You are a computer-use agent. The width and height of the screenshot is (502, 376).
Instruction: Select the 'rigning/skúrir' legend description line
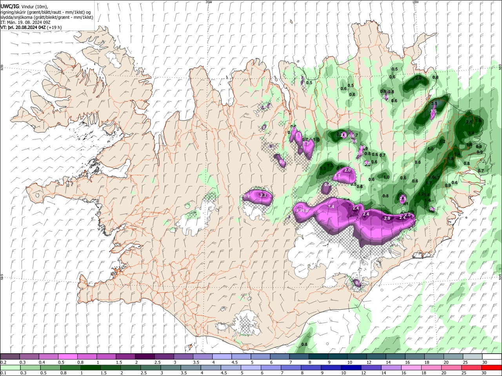pos(45,12)
